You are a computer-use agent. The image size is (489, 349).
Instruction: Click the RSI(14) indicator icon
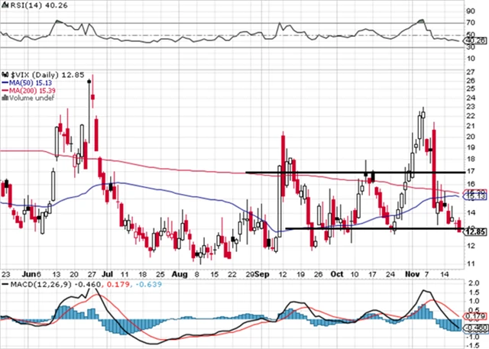(4, 5)
